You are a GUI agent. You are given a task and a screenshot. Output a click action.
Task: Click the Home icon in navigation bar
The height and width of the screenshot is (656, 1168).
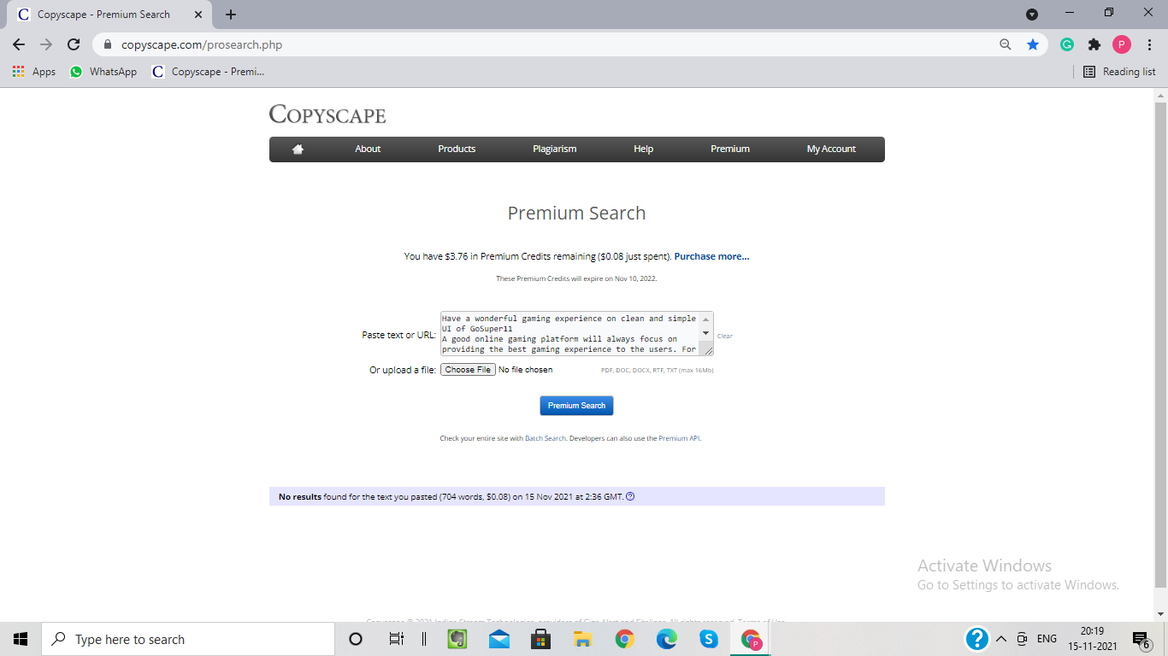point(298,149)
